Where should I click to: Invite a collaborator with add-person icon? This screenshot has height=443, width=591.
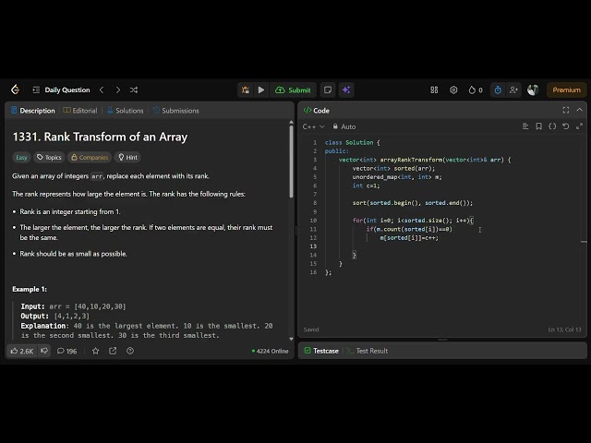(513, 90)
